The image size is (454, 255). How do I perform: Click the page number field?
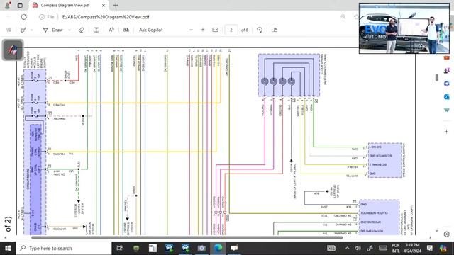point(231,30)
